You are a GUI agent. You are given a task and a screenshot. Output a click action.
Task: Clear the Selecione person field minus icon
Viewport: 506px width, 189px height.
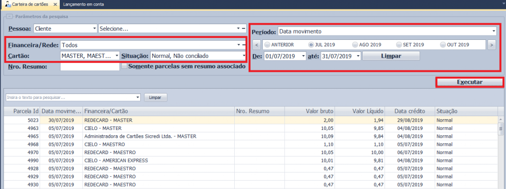(244, 29)
